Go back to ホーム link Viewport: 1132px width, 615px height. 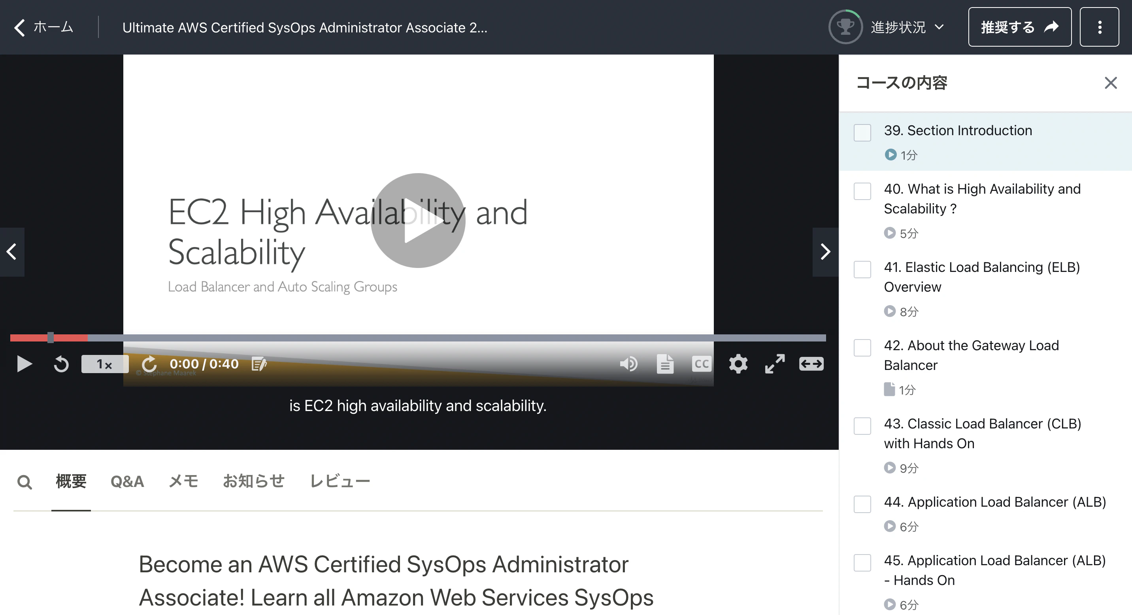[x=44, y=27]
